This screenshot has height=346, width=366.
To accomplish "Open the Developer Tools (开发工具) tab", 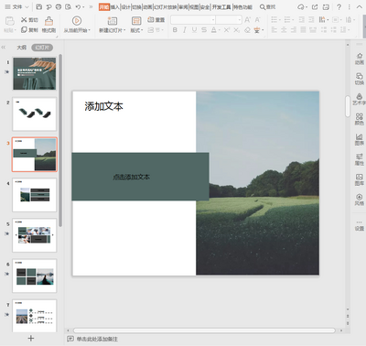I will (221, 6).
